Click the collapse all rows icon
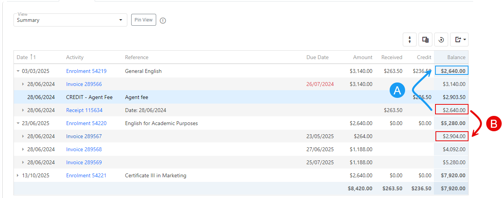This screenshot has width=502, height=198. coord(410,40)
